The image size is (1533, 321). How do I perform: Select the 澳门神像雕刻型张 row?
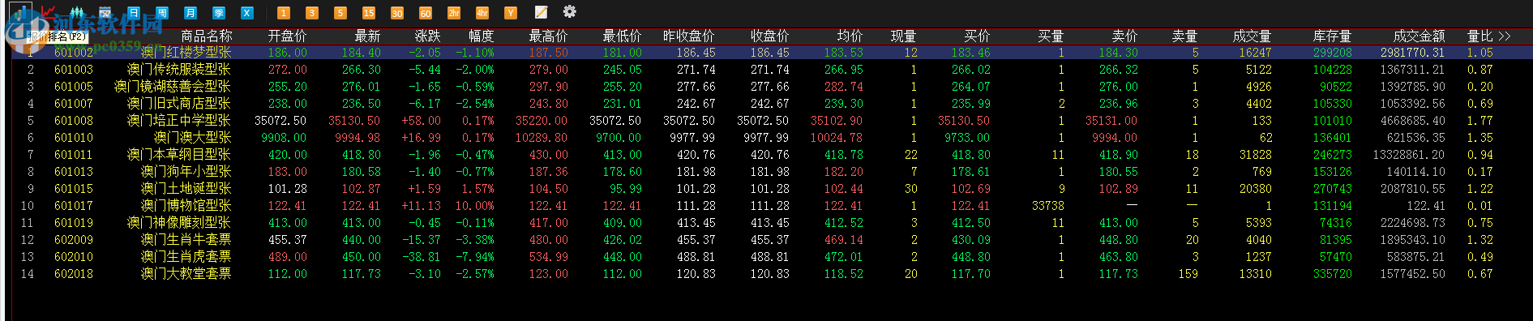[773, 223]
